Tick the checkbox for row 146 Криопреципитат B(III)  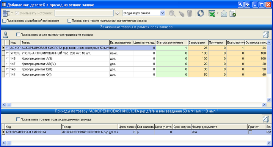pos(7,69)
